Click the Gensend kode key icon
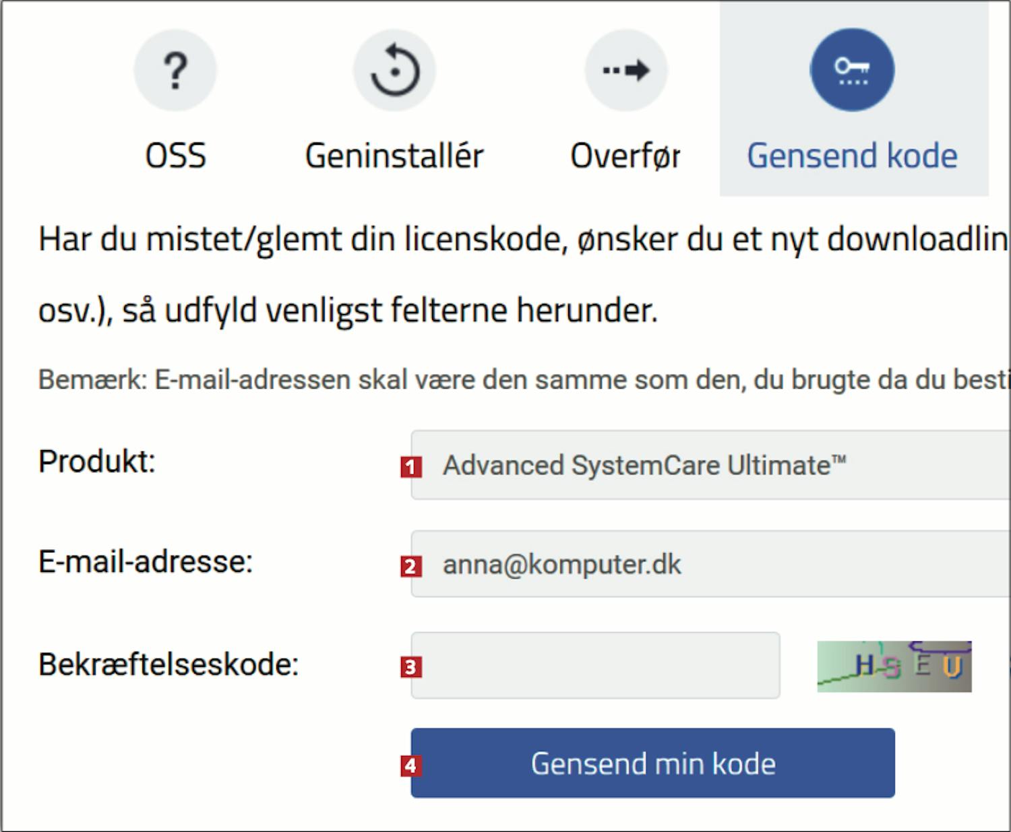Image resolution: width=1011 pixels, height=832 pixels. click(852, 70)
